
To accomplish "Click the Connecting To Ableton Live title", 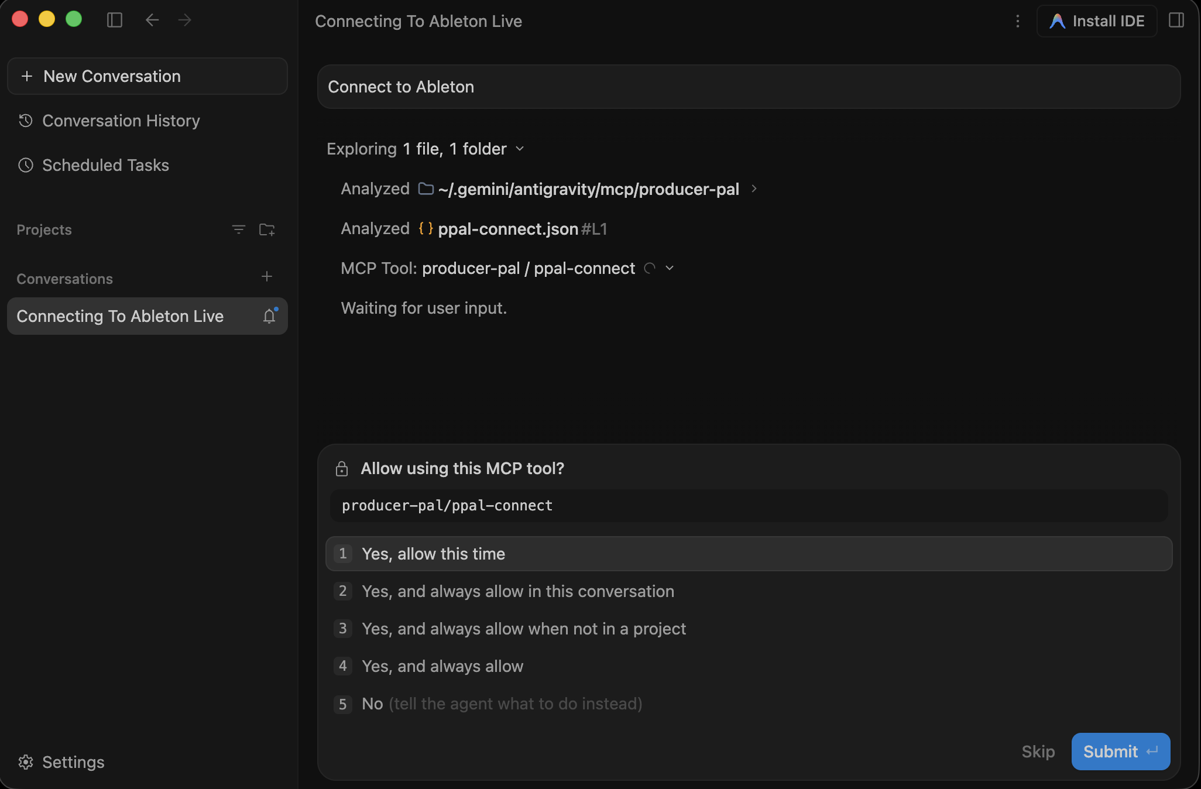I will (418, 21).
